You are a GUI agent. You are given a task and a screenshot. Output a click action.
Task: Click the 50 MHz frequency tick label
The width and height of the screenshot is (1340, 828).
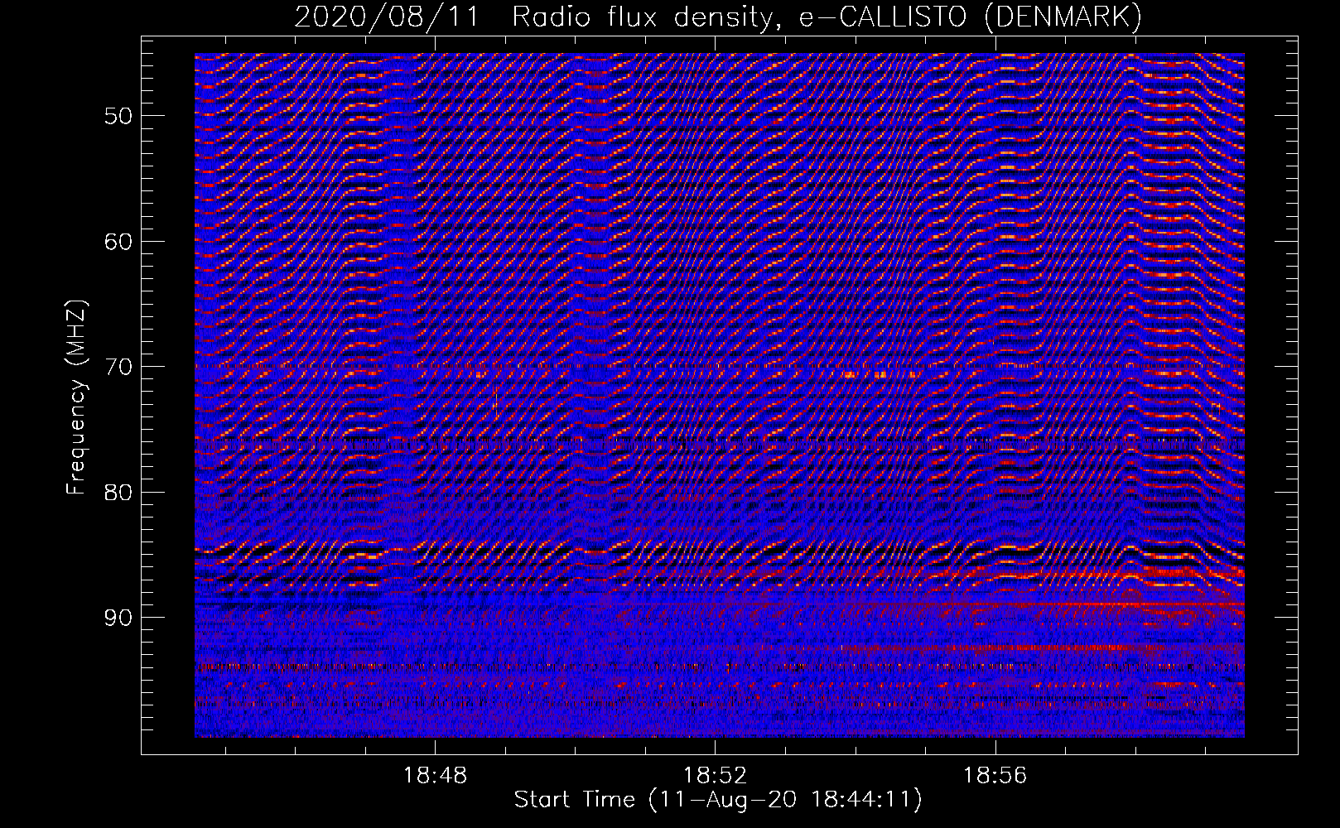pyautogui.click(x=118, y=116)
